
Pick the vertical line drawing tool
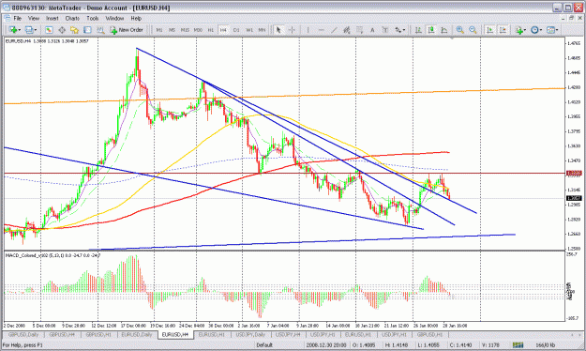(x=308, y=30)
